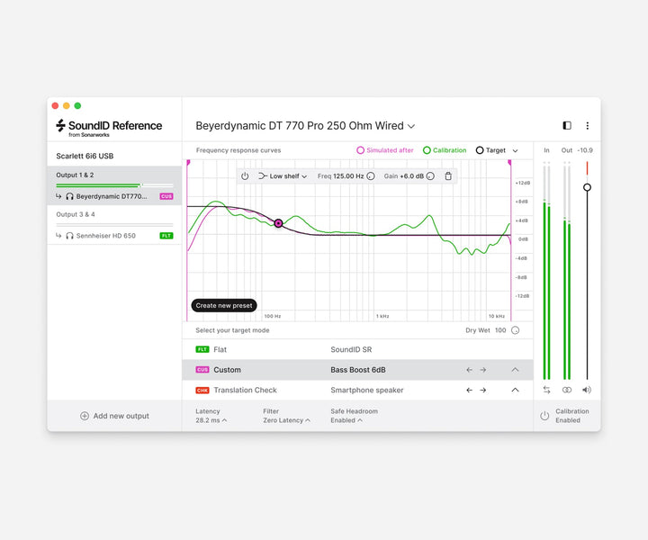Select the Flat target mode
Screen dimensions: 648x540
[357, 349]
